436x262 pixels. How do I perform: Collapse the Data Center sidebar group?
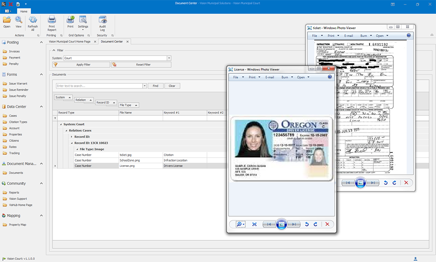point(41,107)
